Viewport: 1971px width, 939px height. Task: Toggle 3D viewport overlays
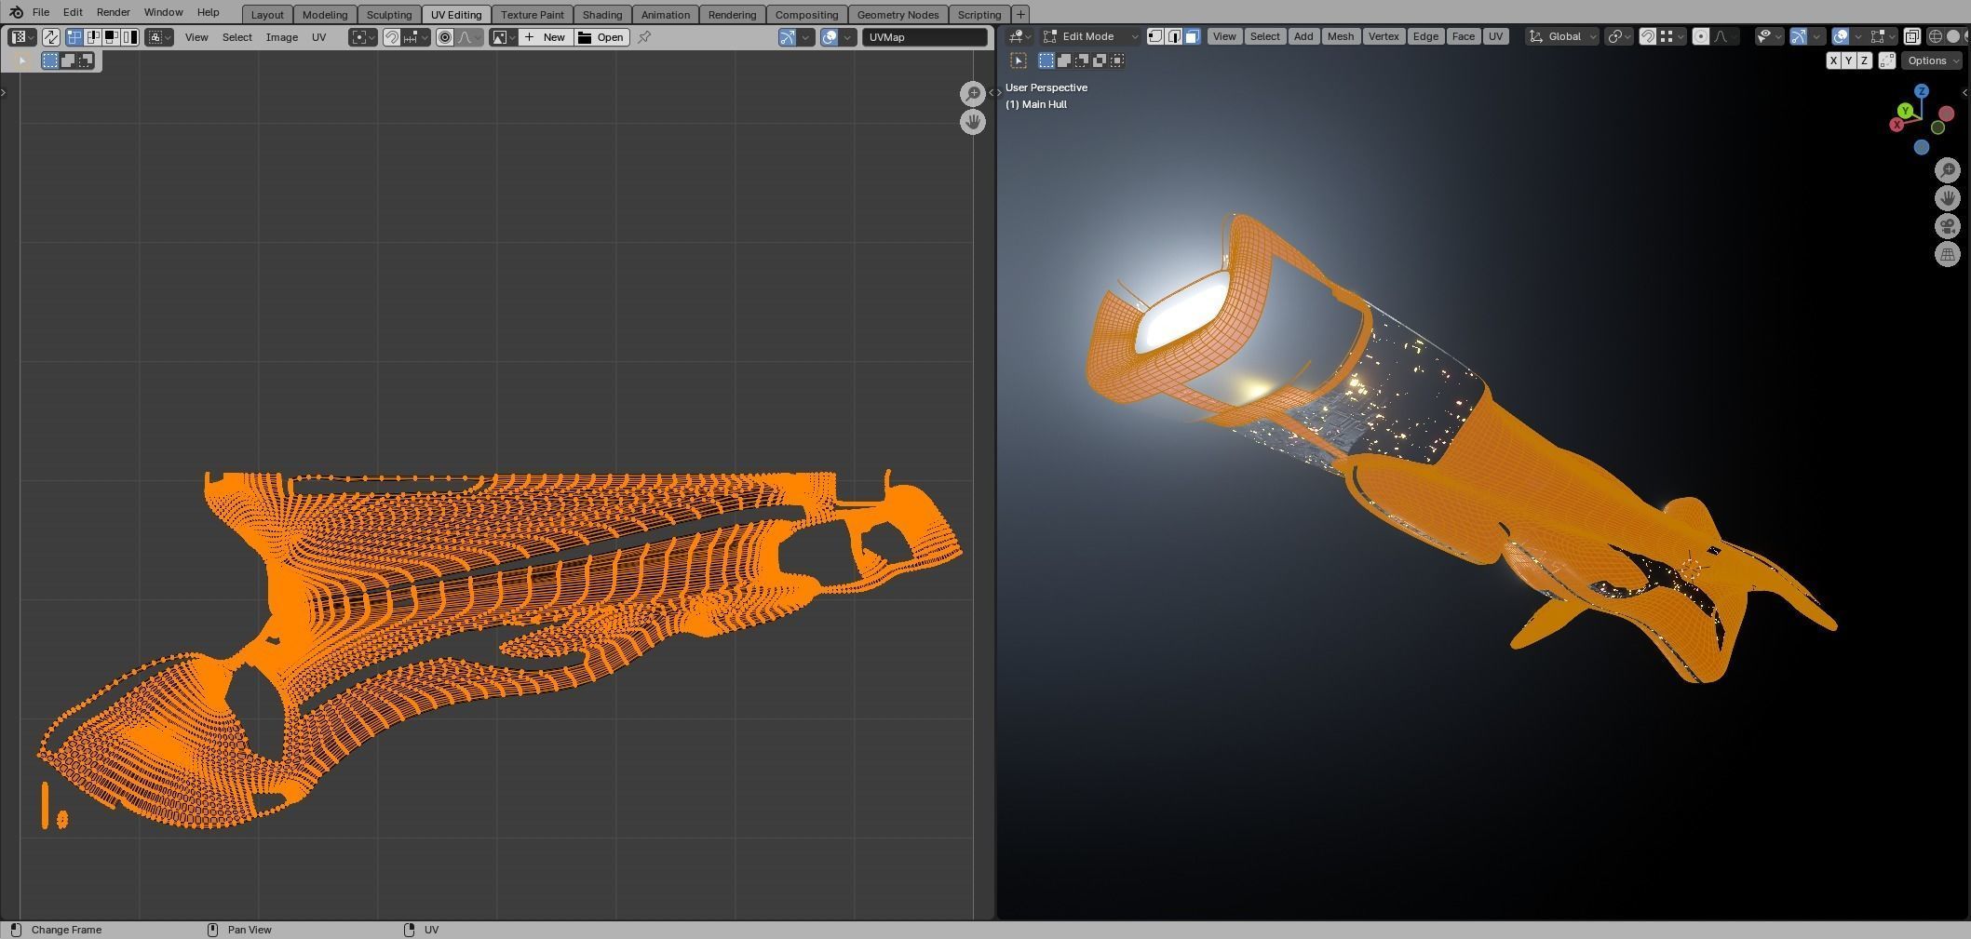click(1840, 36)
